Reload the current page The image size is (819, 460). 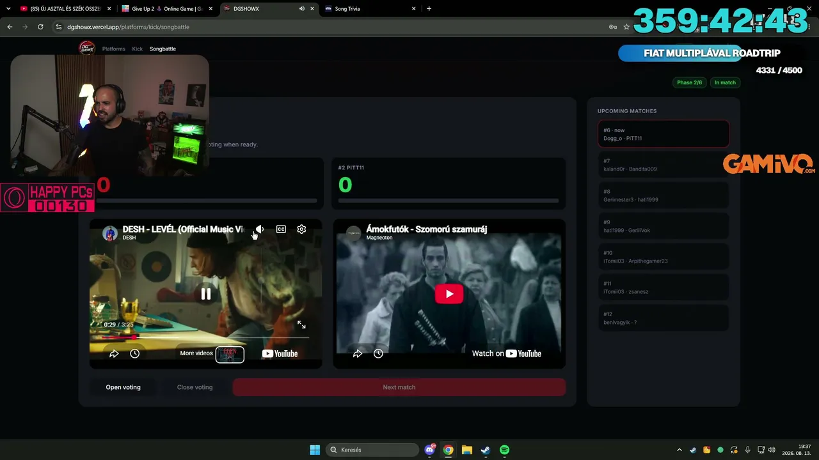click(x=40, y=27)
